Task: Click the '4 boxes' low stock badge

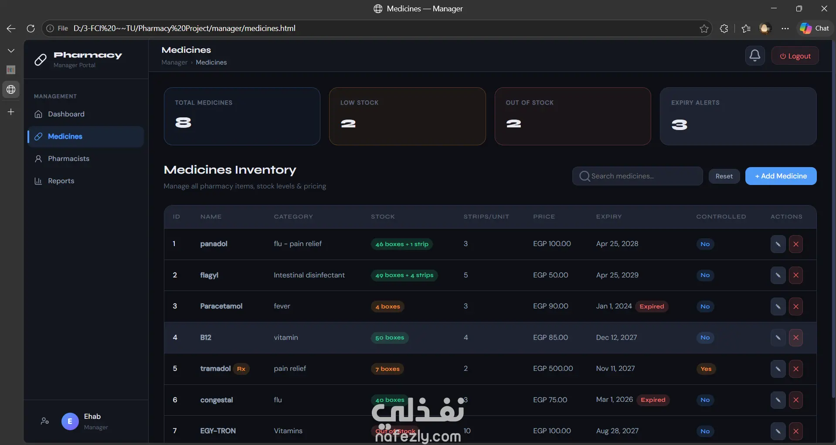Action: tap(387, 307)
